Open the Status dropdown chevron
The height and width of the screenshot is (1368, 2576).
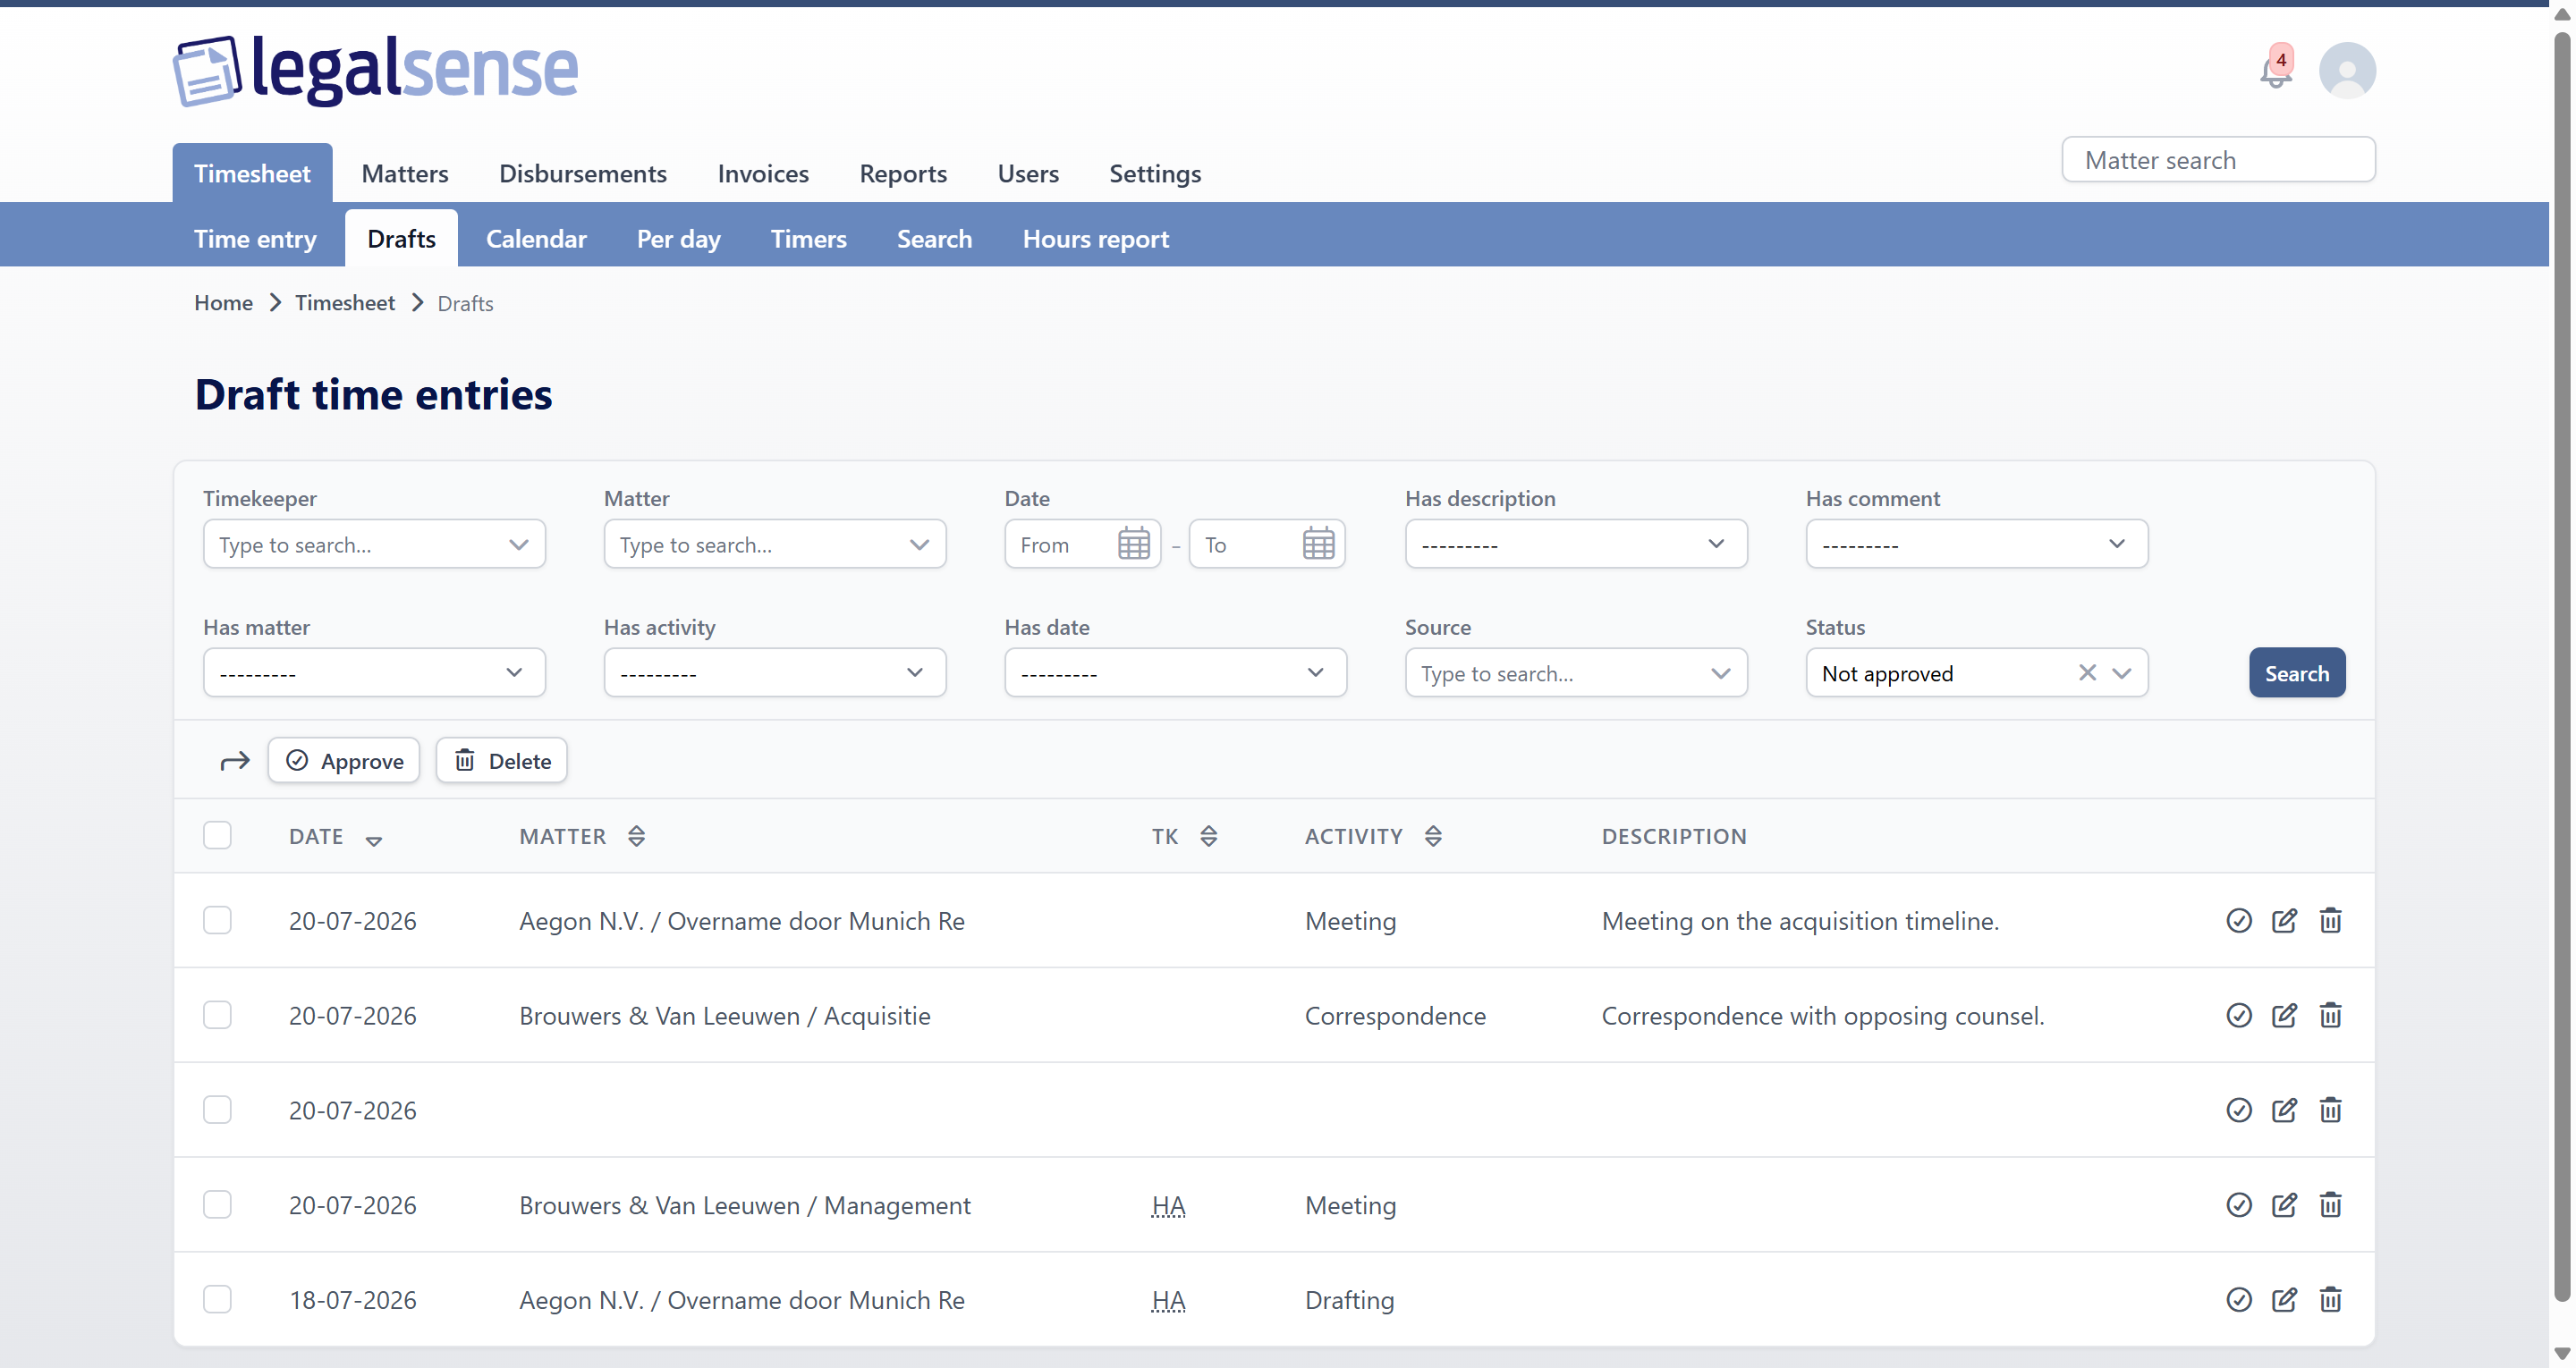(2121, 673)
